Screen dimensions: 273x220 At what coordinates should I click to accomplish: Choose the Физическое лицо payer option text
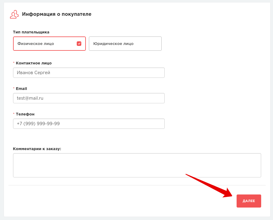(36, 43)
